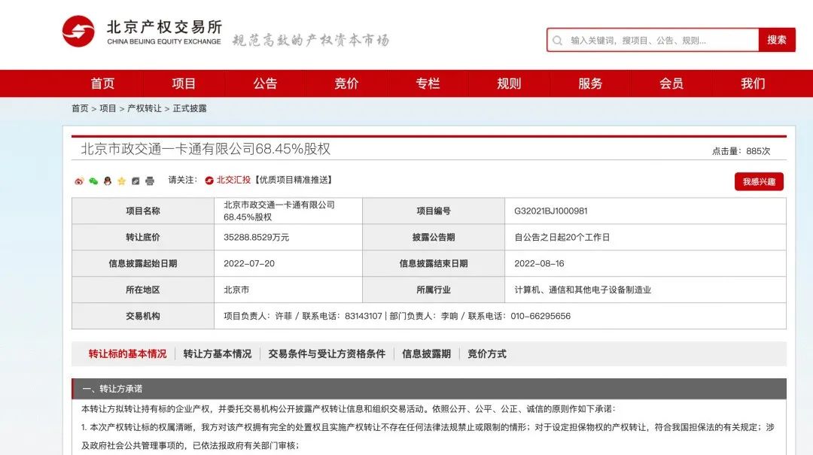Click the 规范高效的产权资本市场 slogan

311,41
